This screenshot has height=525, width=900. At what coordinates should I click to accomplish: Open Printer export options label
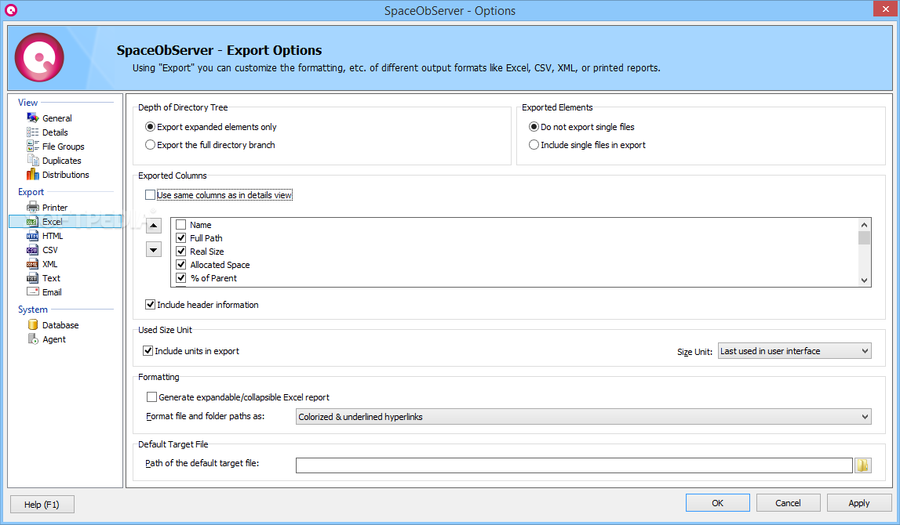55,208
